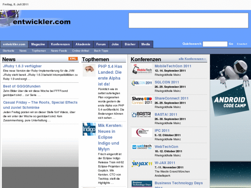Image resolution: width=251 pixels, height=188 pixels.
Task: Open the Casual Friday article headline
Action: pos(40,105)
